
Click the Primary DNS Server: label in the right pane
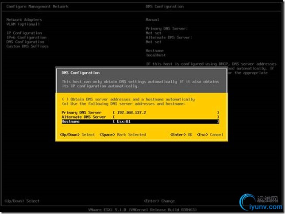point(166,28)
